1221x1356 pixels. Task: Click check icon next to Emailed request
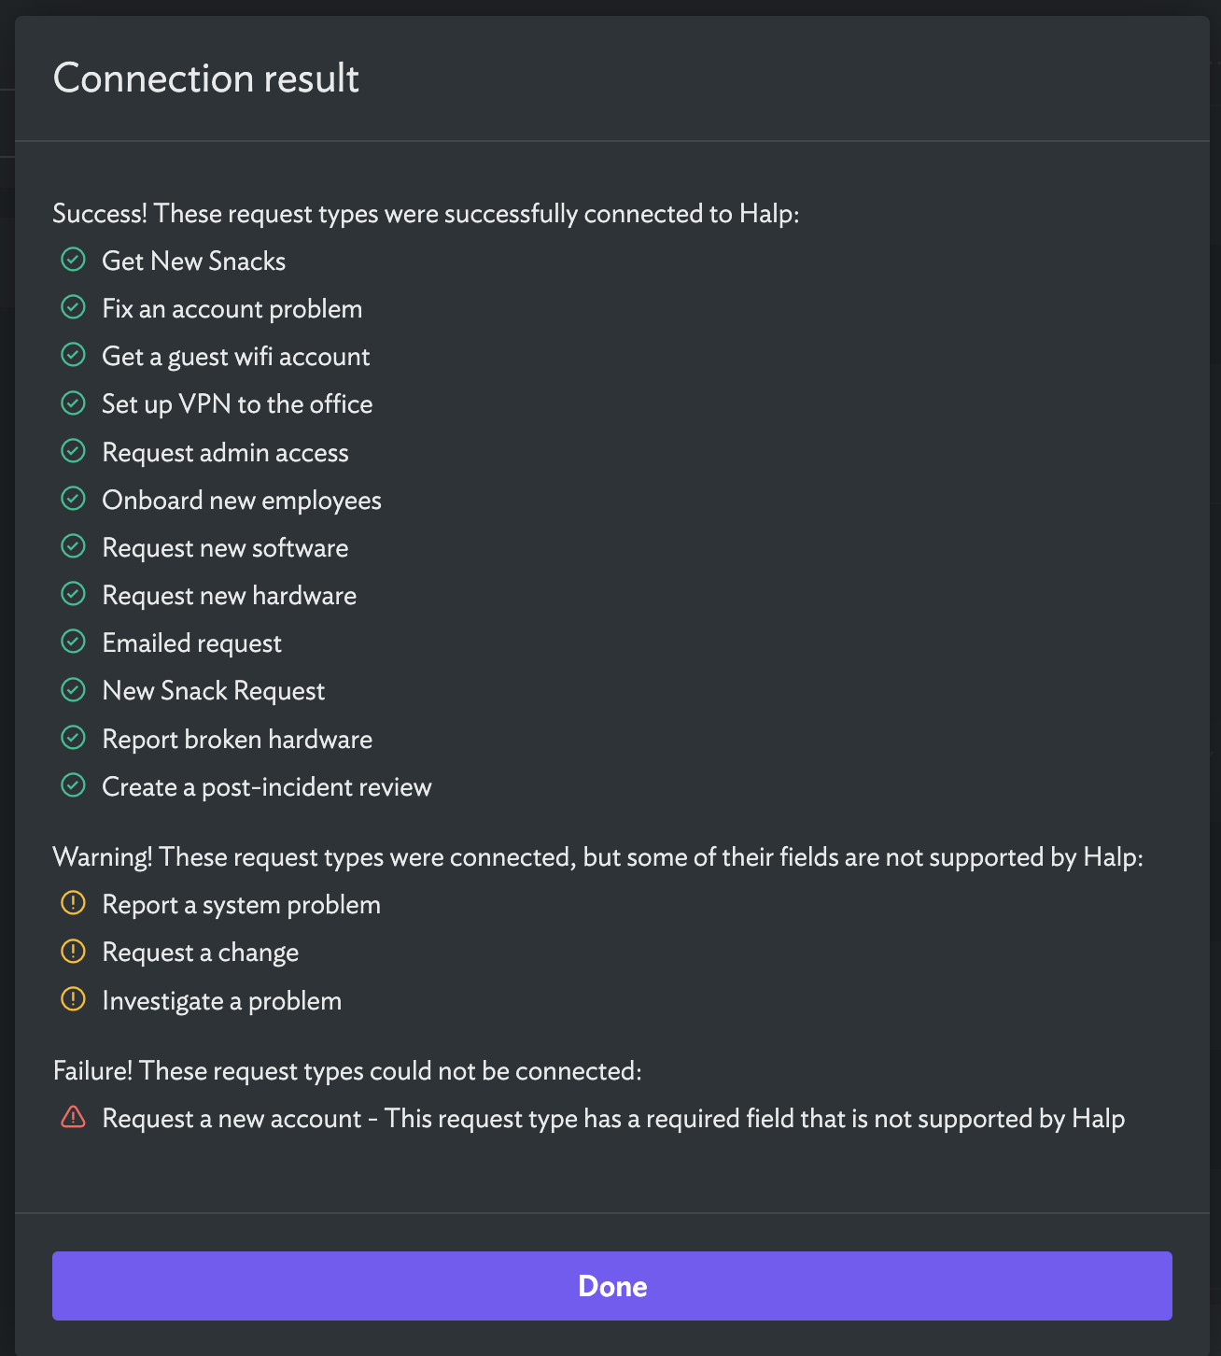point(73,642)
